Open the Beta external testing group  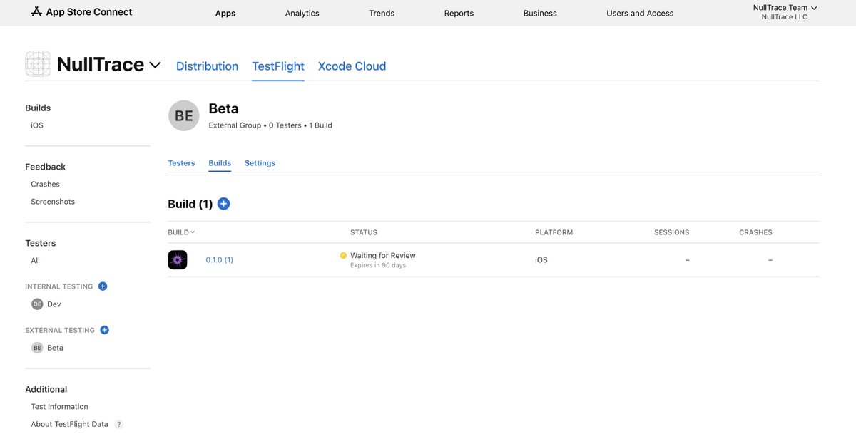(x=55, y=348)
